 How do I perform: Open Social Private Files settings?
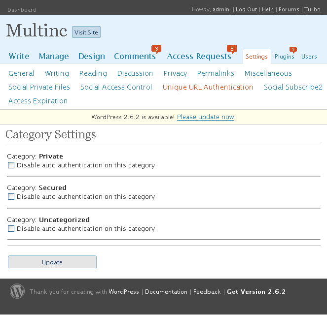39,87
